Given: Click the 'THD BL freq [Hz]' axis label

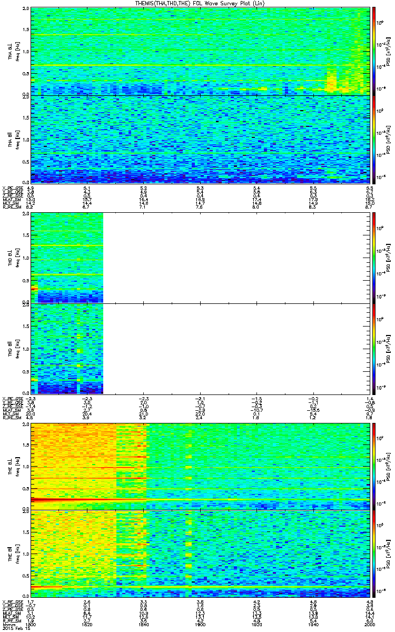Looking at the screenshot, I should pos(13,258).
